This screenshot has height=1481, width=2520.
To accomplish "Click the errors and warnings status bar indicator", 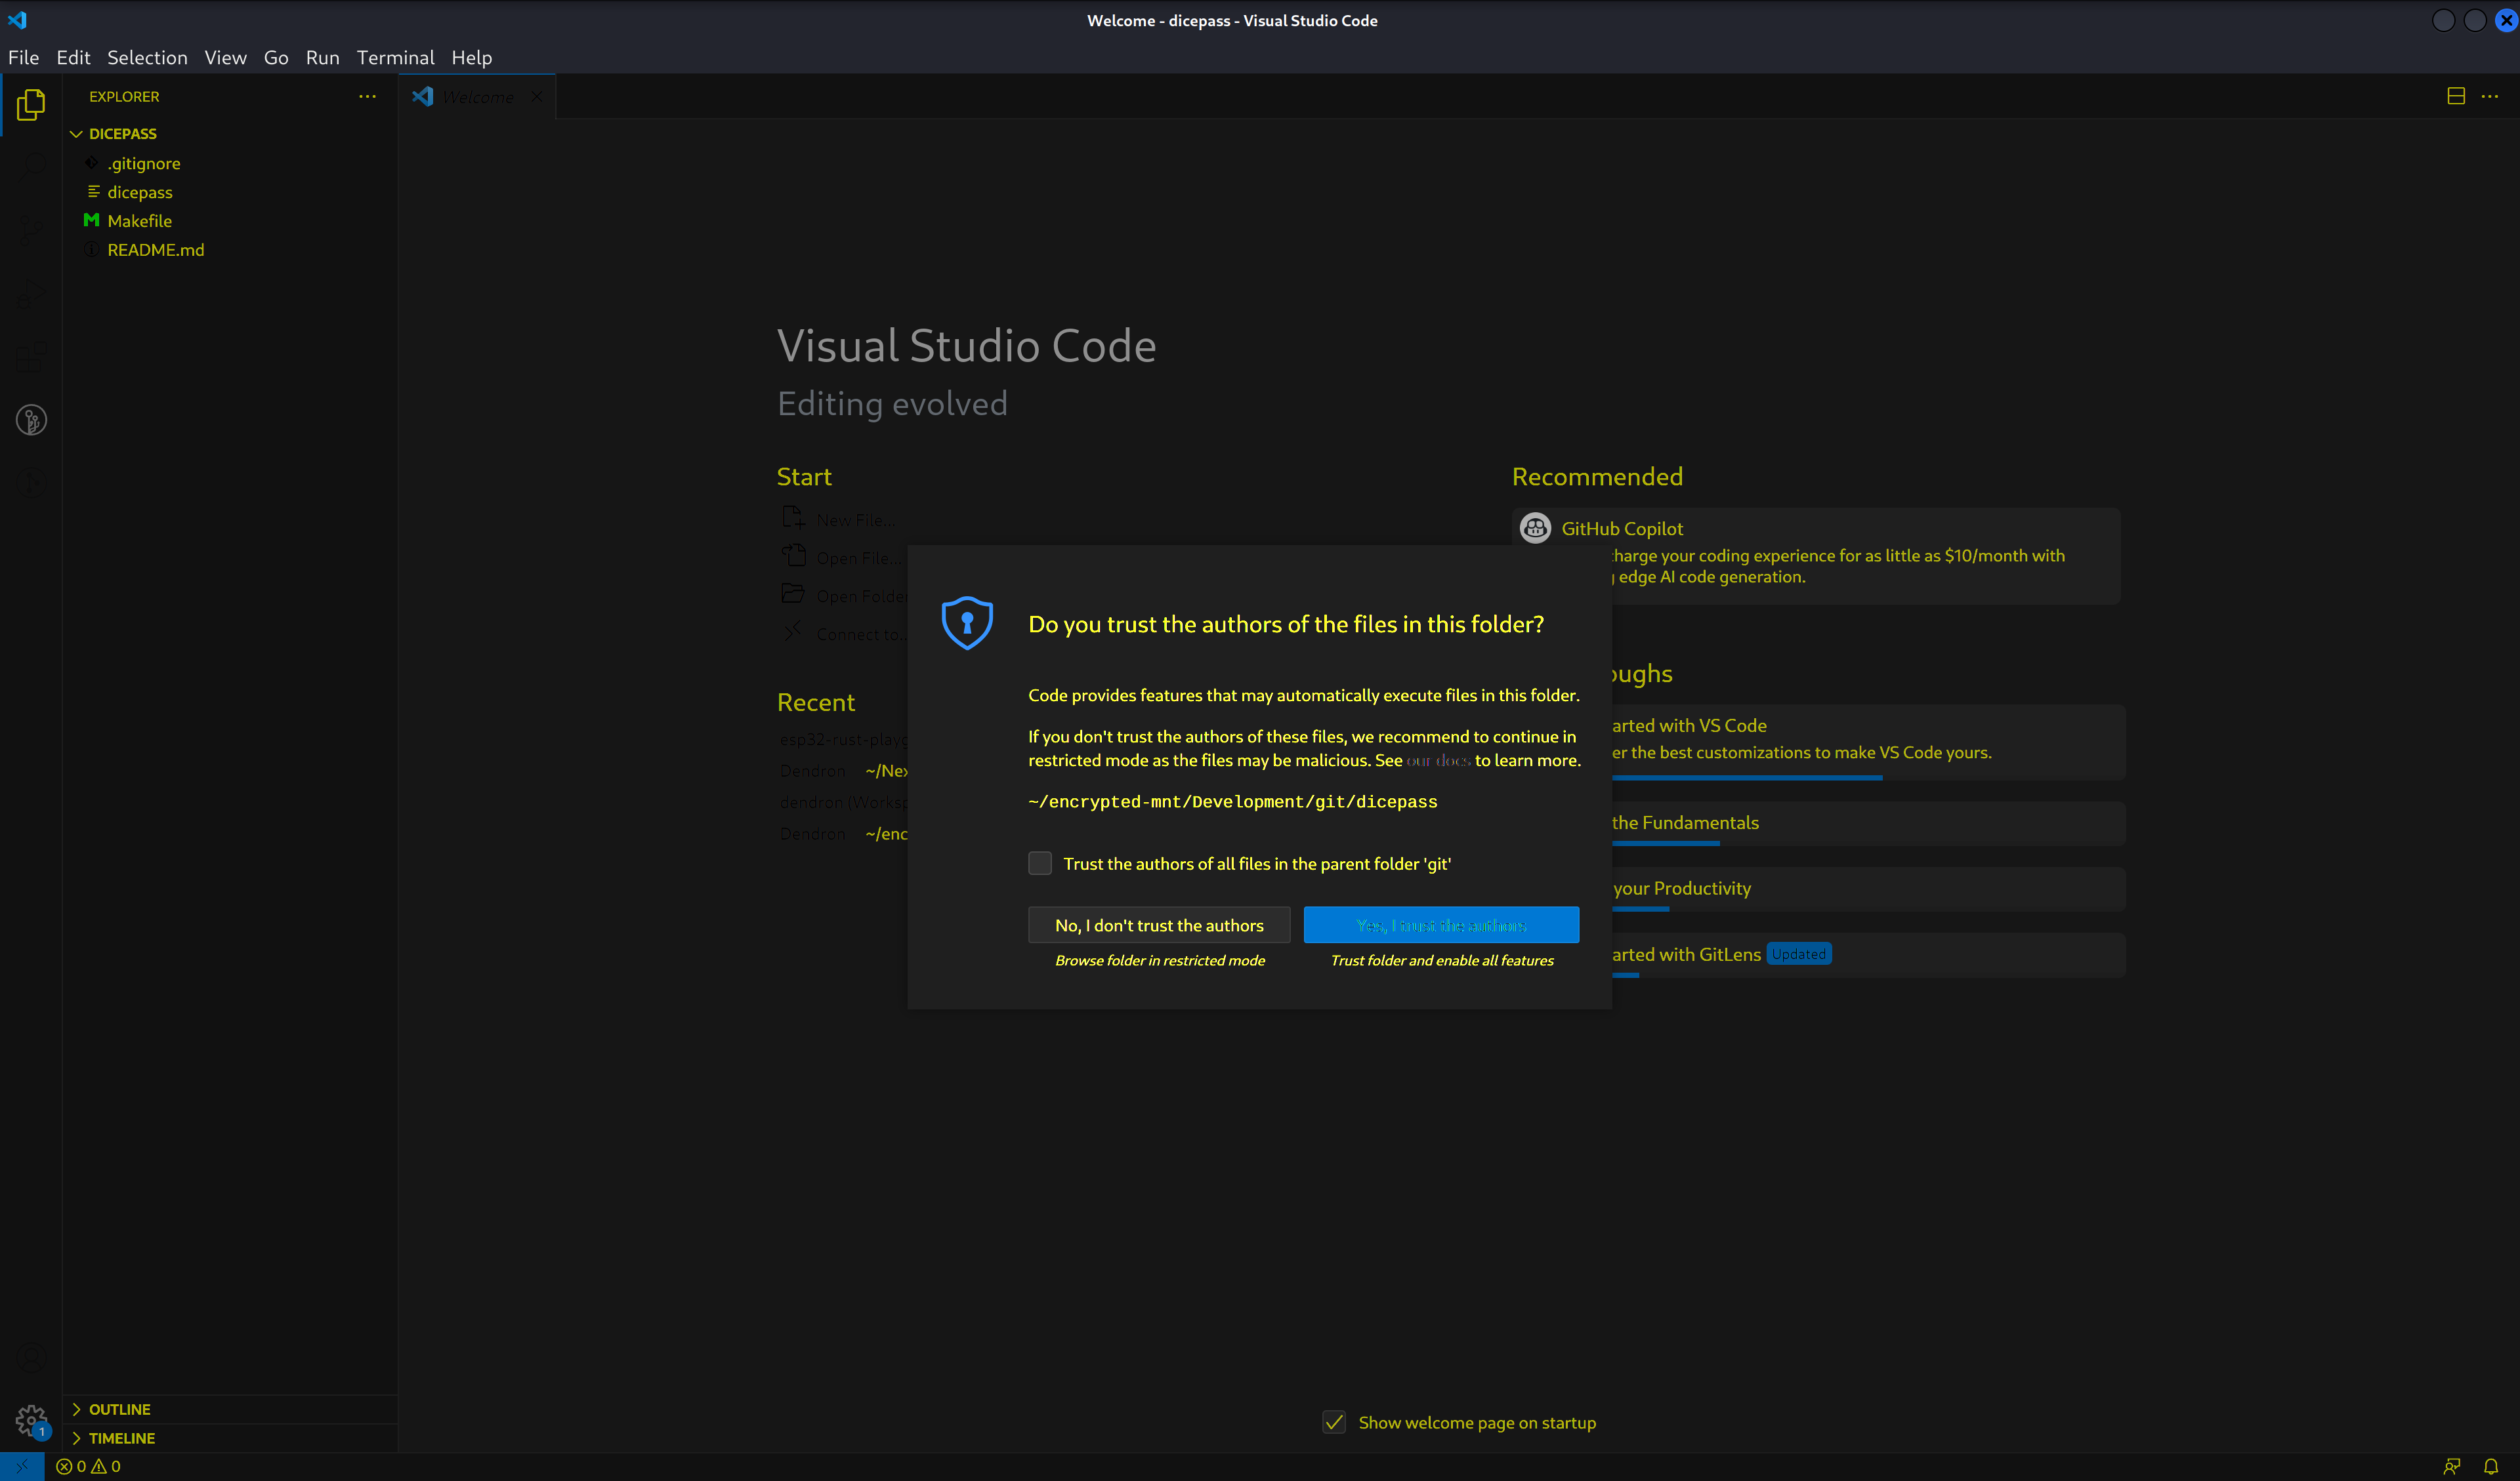I will (88, 1466).
